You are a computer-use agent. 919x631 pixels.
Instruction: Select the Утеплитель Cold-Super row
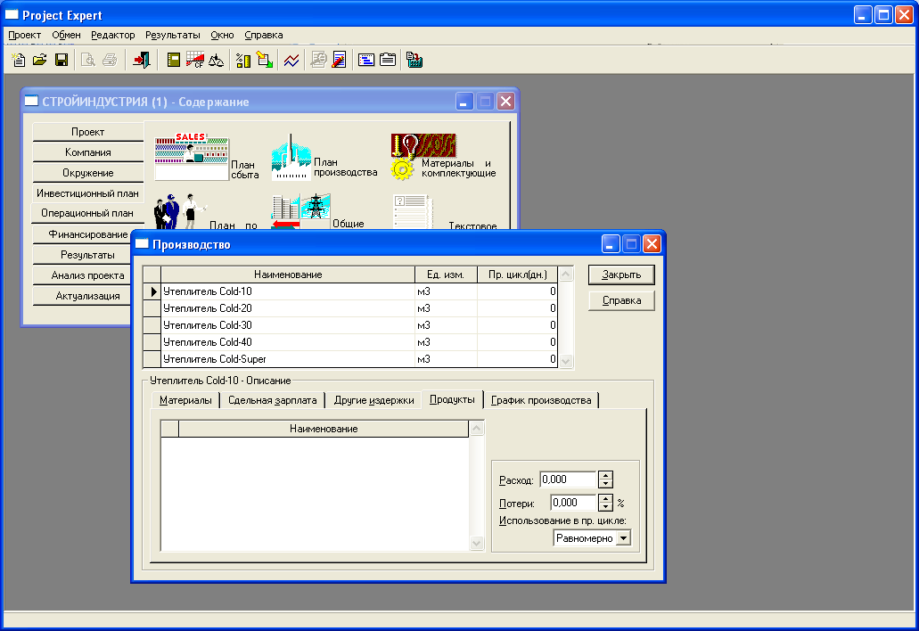[x=350, y=359]
